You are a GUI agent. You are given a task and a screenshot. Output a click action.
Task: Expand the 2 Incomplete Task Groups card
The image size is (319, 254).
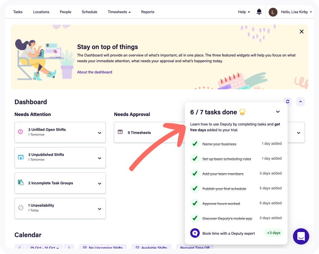99,184
